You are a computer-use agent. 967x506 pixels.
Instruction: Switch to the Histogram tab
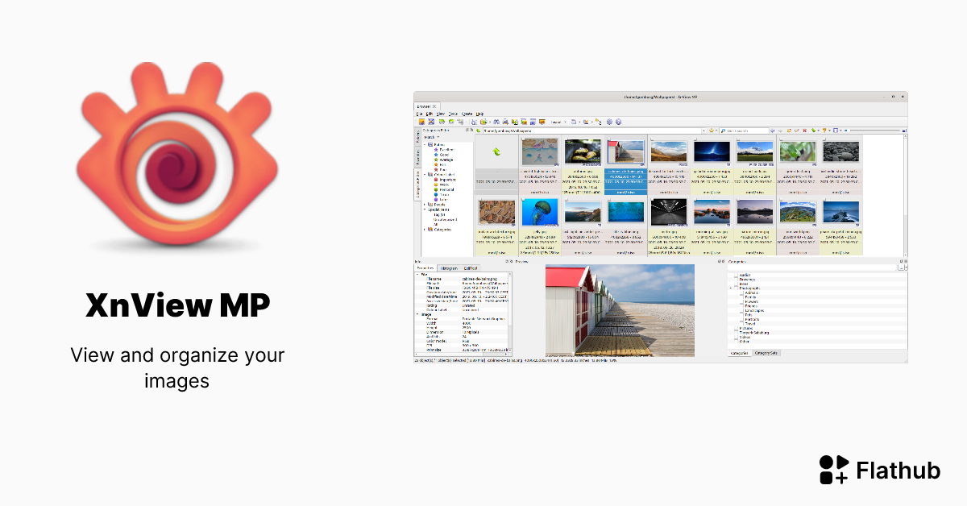(x=449, y=268)
